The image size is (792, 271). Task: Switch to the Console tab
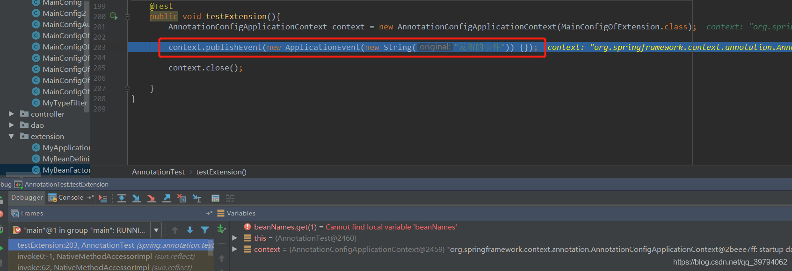point(71,198)
